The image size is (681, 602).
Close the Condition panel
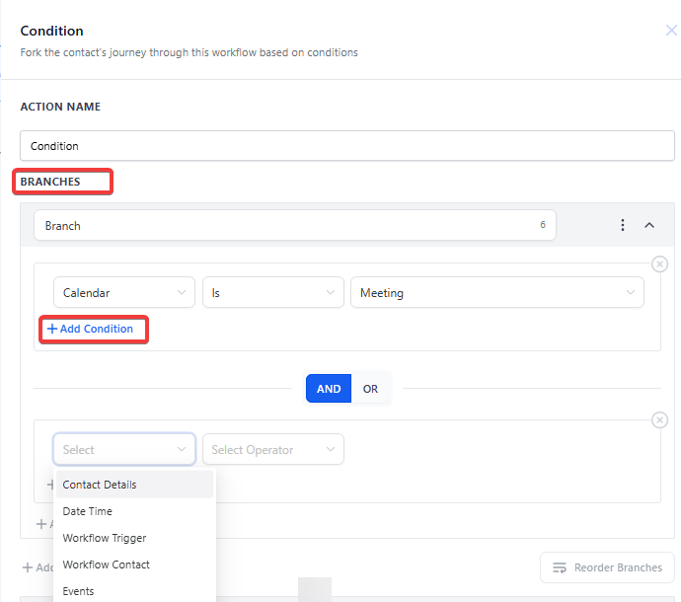coord(671,31)
